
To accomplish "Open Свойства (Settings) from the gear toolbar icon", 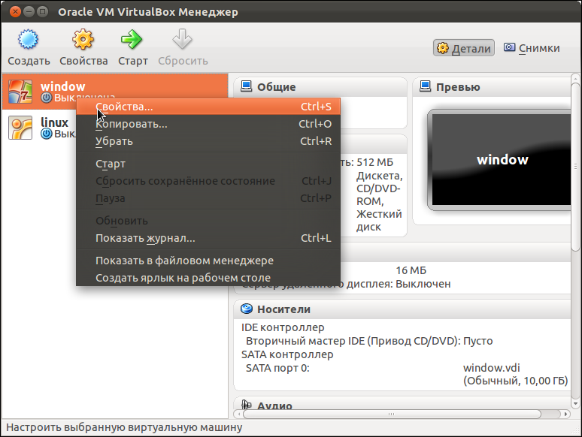I will coord(83,39).
